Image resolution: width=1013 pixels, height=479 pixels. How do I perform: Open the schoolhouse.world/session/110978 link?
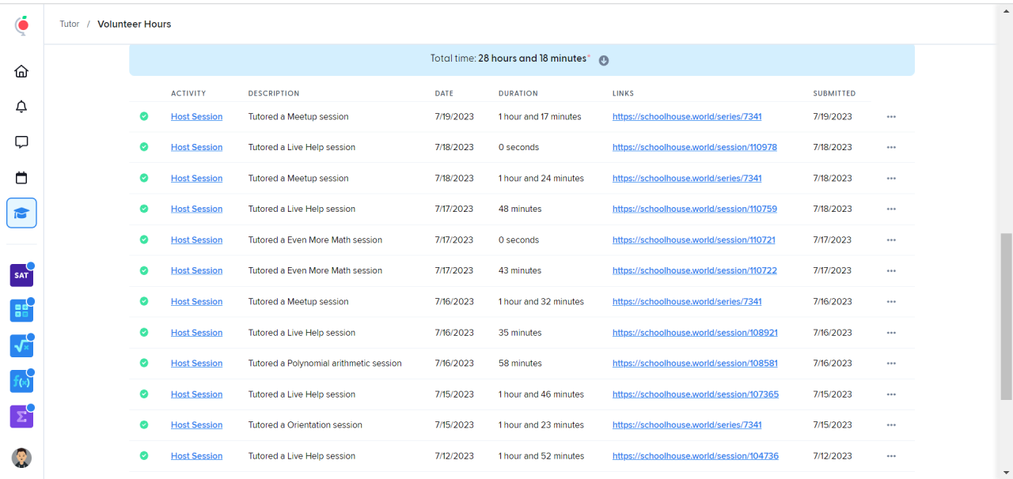694,147
